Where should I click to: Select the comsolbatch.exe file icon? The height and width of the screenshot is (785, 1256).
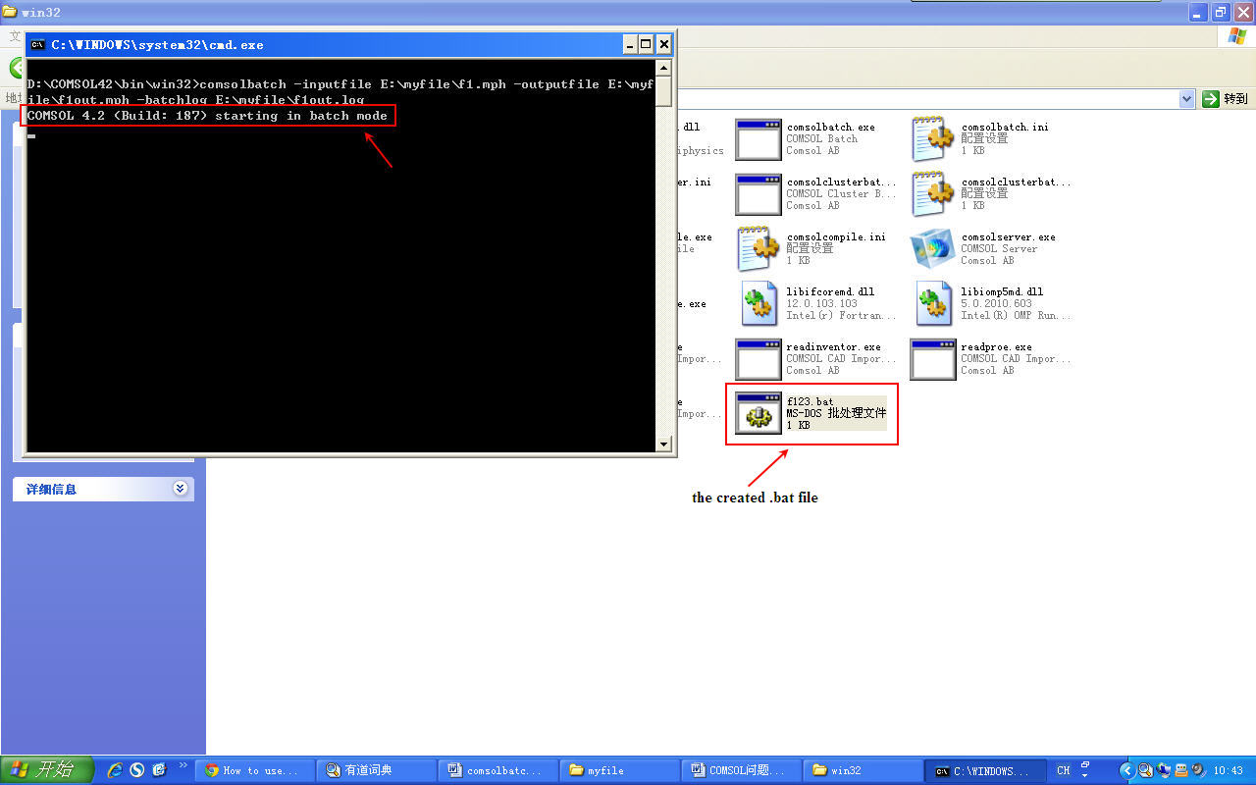tap(758, 139)
